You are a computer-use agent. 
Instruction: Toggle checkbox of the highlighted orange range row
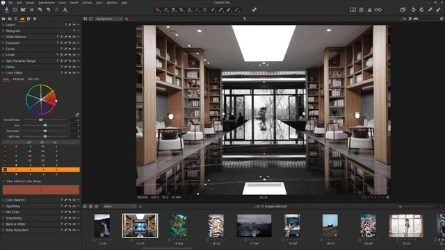coord(5,169)
